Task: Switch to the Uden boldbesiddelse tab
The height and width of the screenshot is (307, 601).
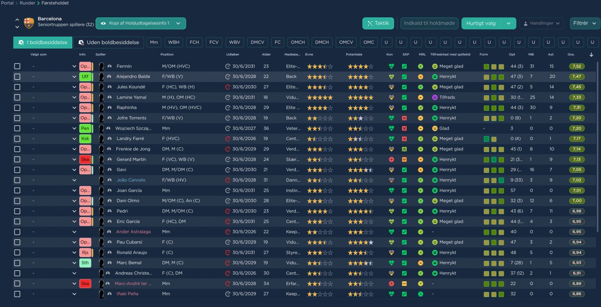Action: pos(108,42)
